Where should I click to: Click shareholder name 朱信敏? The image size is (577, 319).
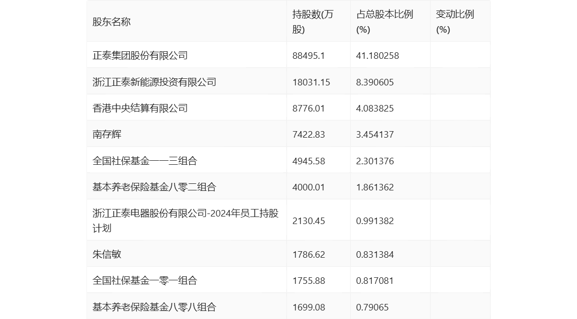tap(107, 254)
